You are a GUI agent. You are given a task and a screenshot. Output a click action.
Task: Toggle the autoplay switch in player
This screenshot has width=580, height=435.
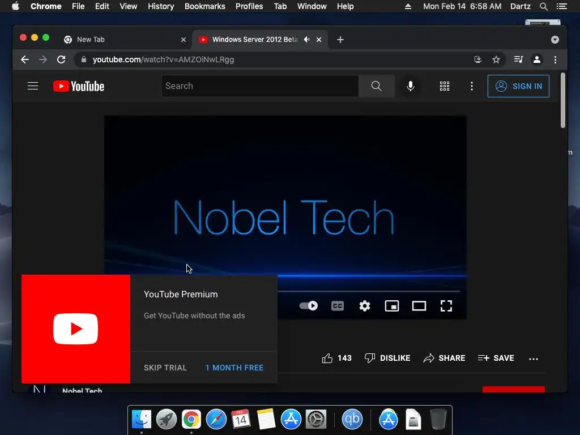[x=309, y=306]
